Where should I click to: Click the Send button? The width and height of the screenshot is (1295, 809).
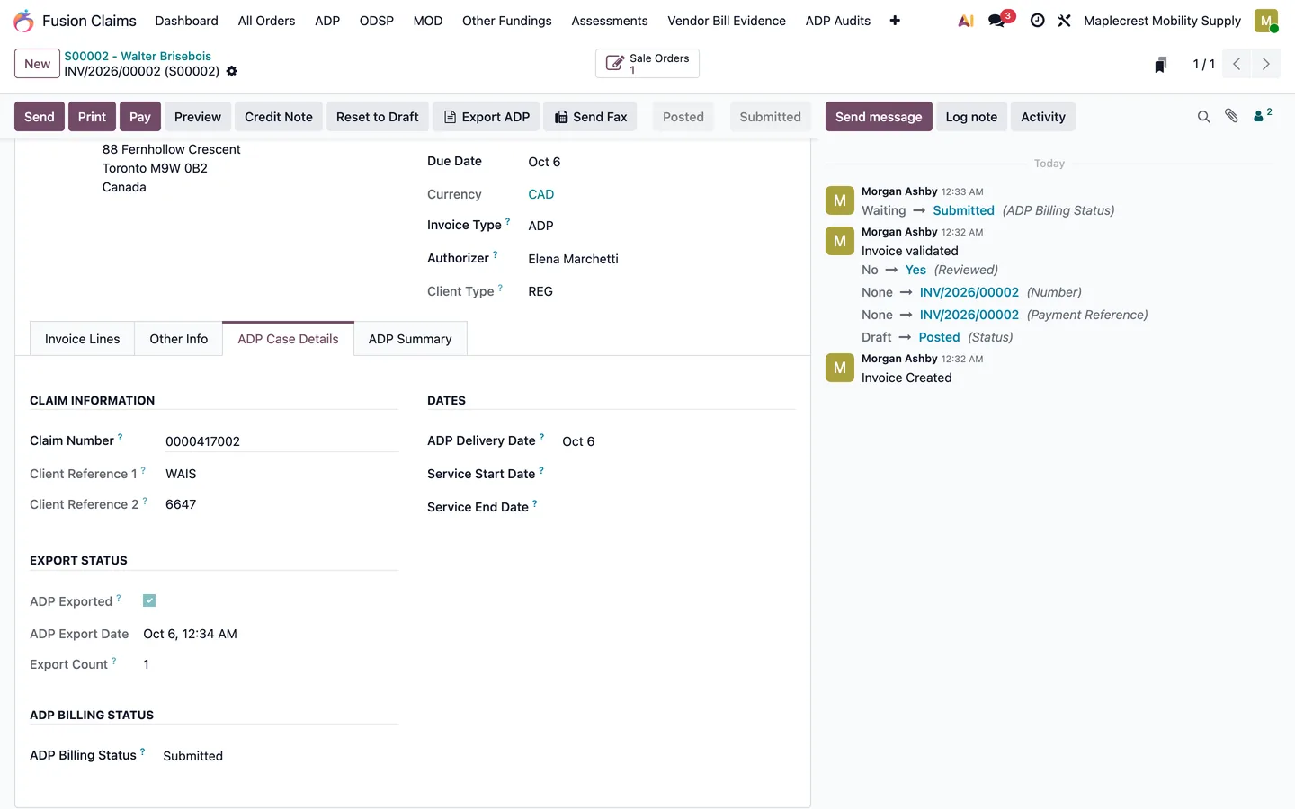pyautogui.click(x=40, y=117)
